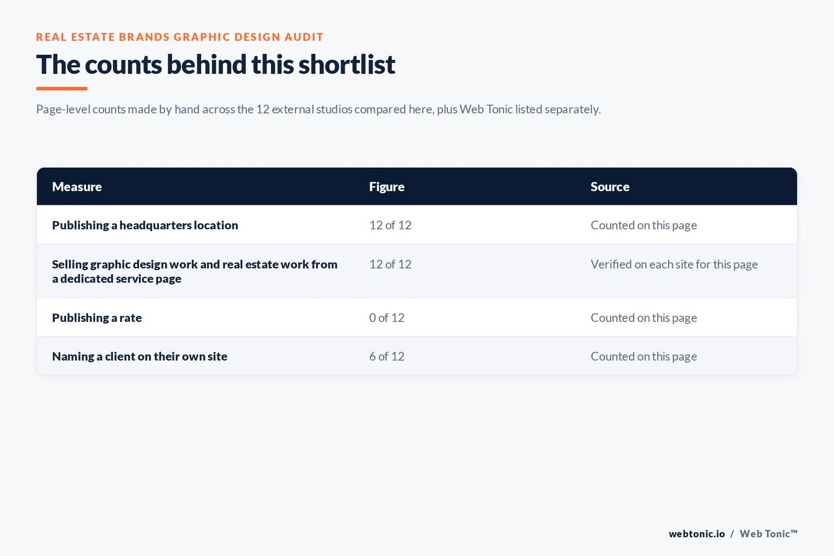834x556 pixels.
Task: Click Counted on this page in rate row
Action: click(644, 318)
